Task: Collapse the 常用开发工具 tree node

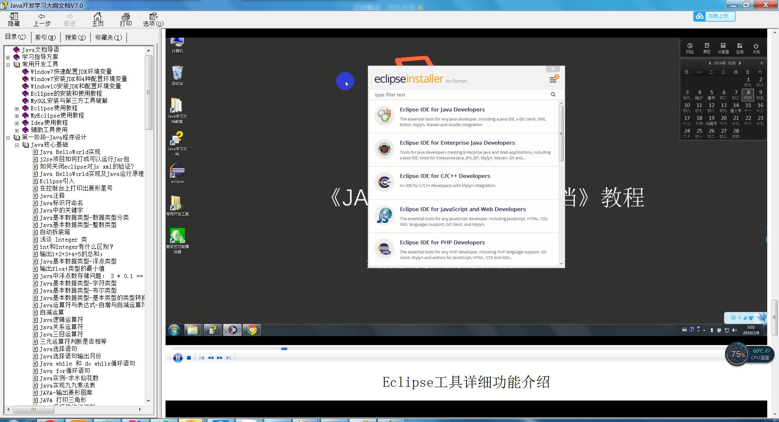Action: pos(8,64)
